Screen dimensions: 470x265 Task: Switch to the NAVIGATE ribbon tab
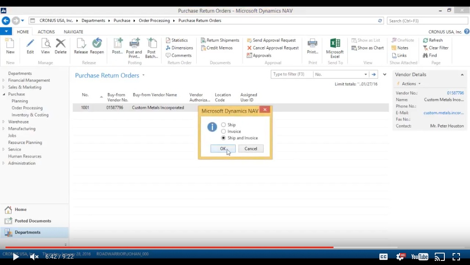tap(73, 32)
